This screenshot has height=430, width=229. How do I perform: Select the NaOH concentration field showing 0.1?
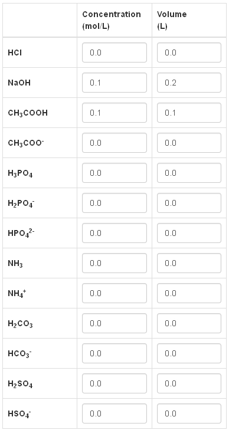click(114, 83)
